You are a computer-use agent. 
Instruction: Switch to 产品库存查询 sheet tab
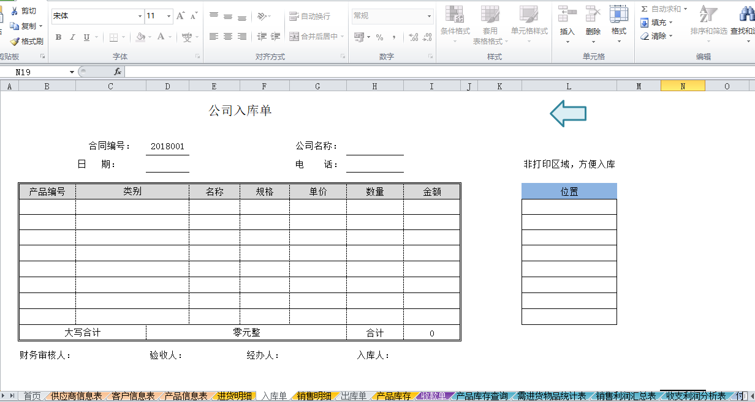(x=482, y=396)
